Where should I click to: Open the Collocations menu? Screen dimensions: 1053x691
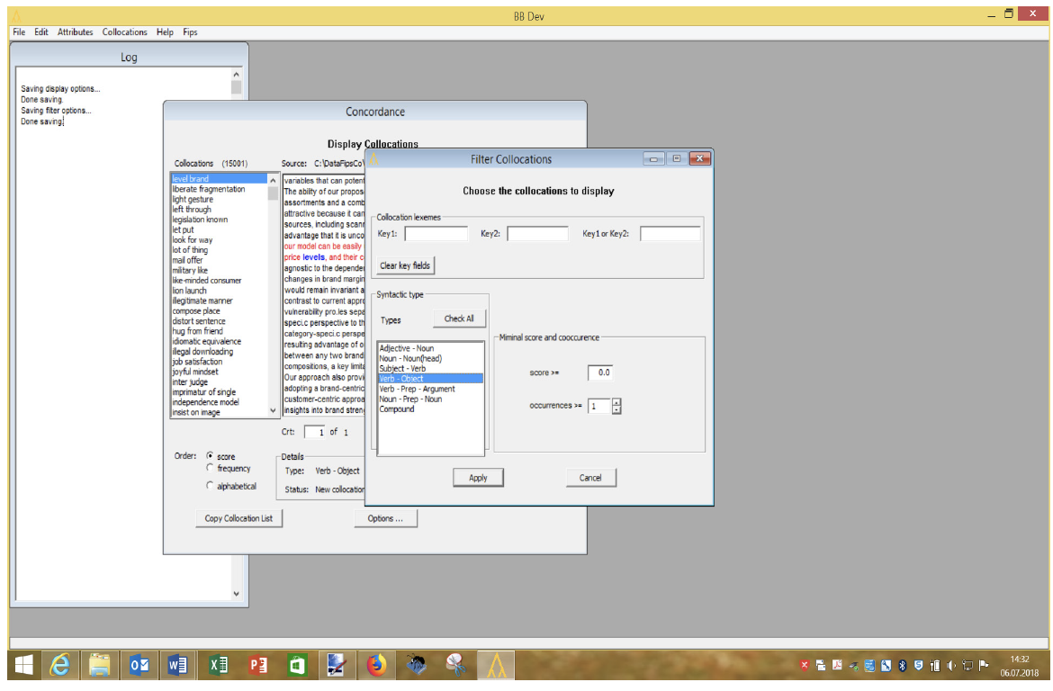[124, 31]
